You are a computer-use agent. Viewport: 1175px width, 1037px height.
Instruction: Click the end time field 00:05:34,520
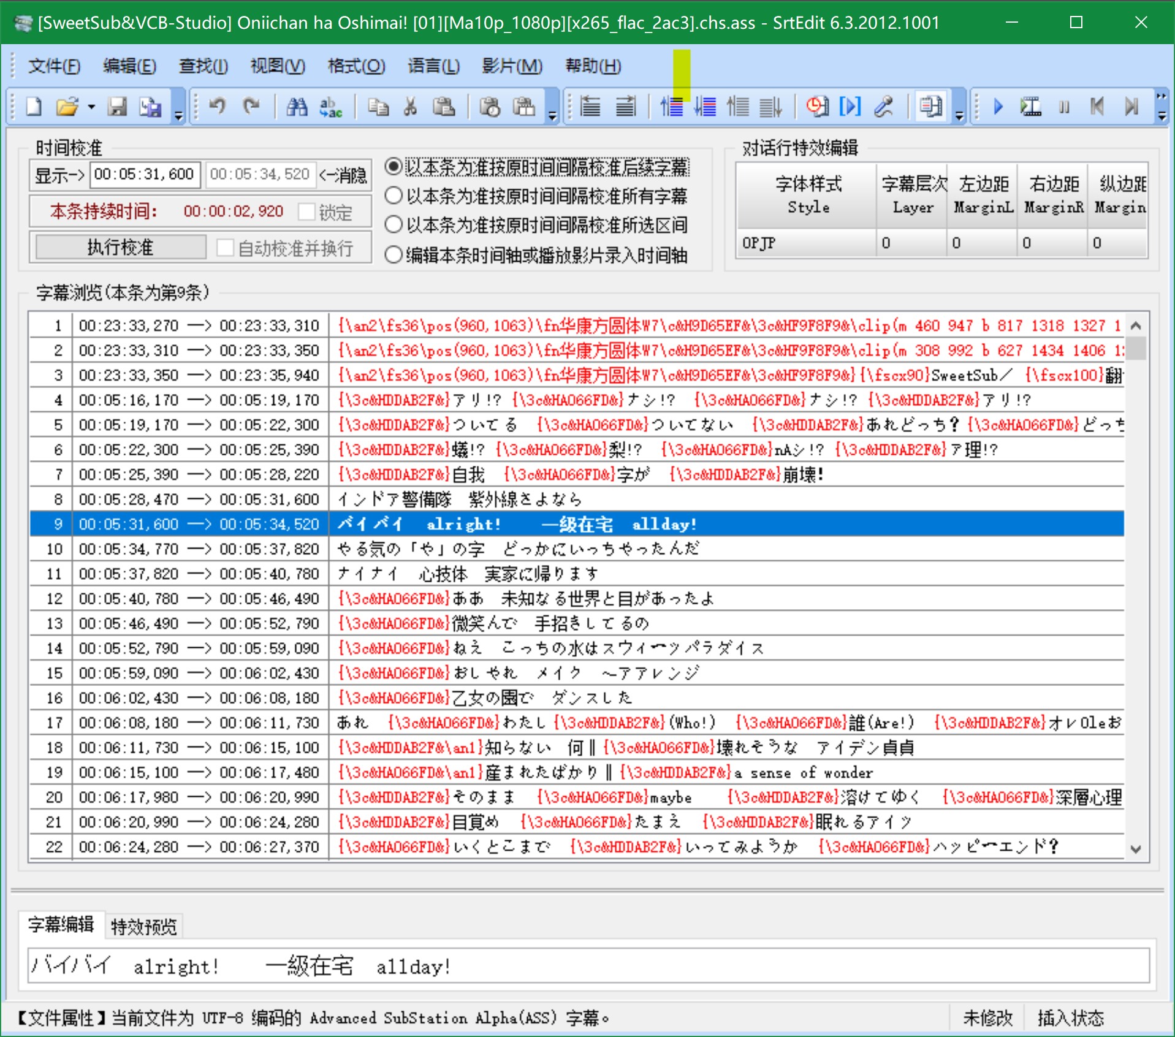tap(260, 175)
